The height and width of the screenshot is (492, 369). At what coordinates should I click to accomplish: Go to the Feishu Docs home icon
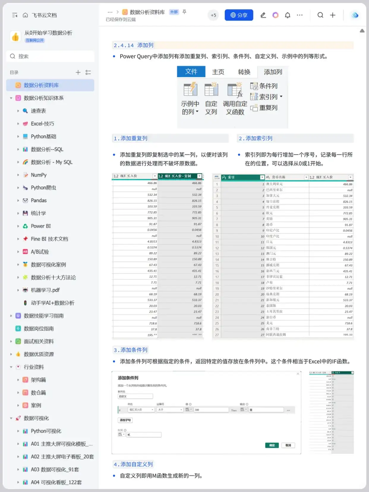click(x=25, y=15)
